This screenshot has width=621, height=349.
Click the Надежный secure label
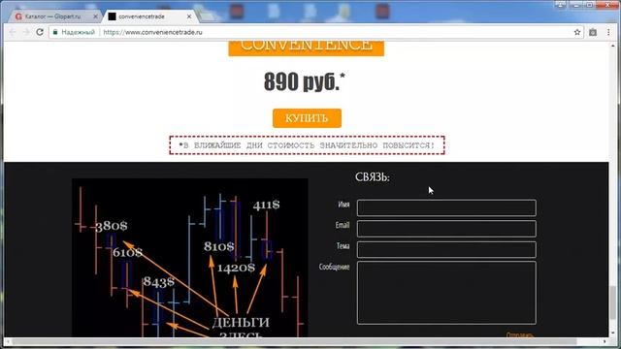[78, 32]
